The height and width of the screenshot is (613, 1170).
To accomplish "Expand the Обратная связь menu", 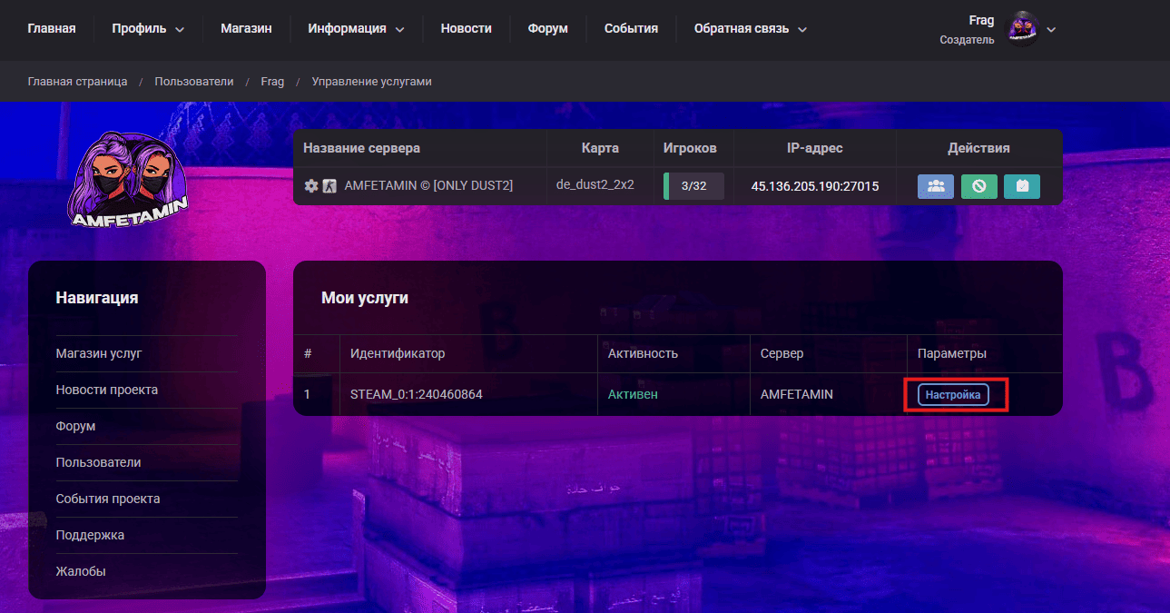I will point(751,28).
